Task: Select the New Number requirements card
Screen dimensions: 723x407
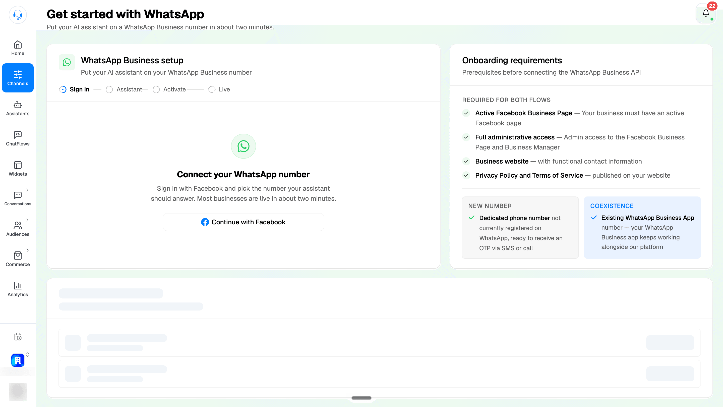Action: tap(520, 228)
